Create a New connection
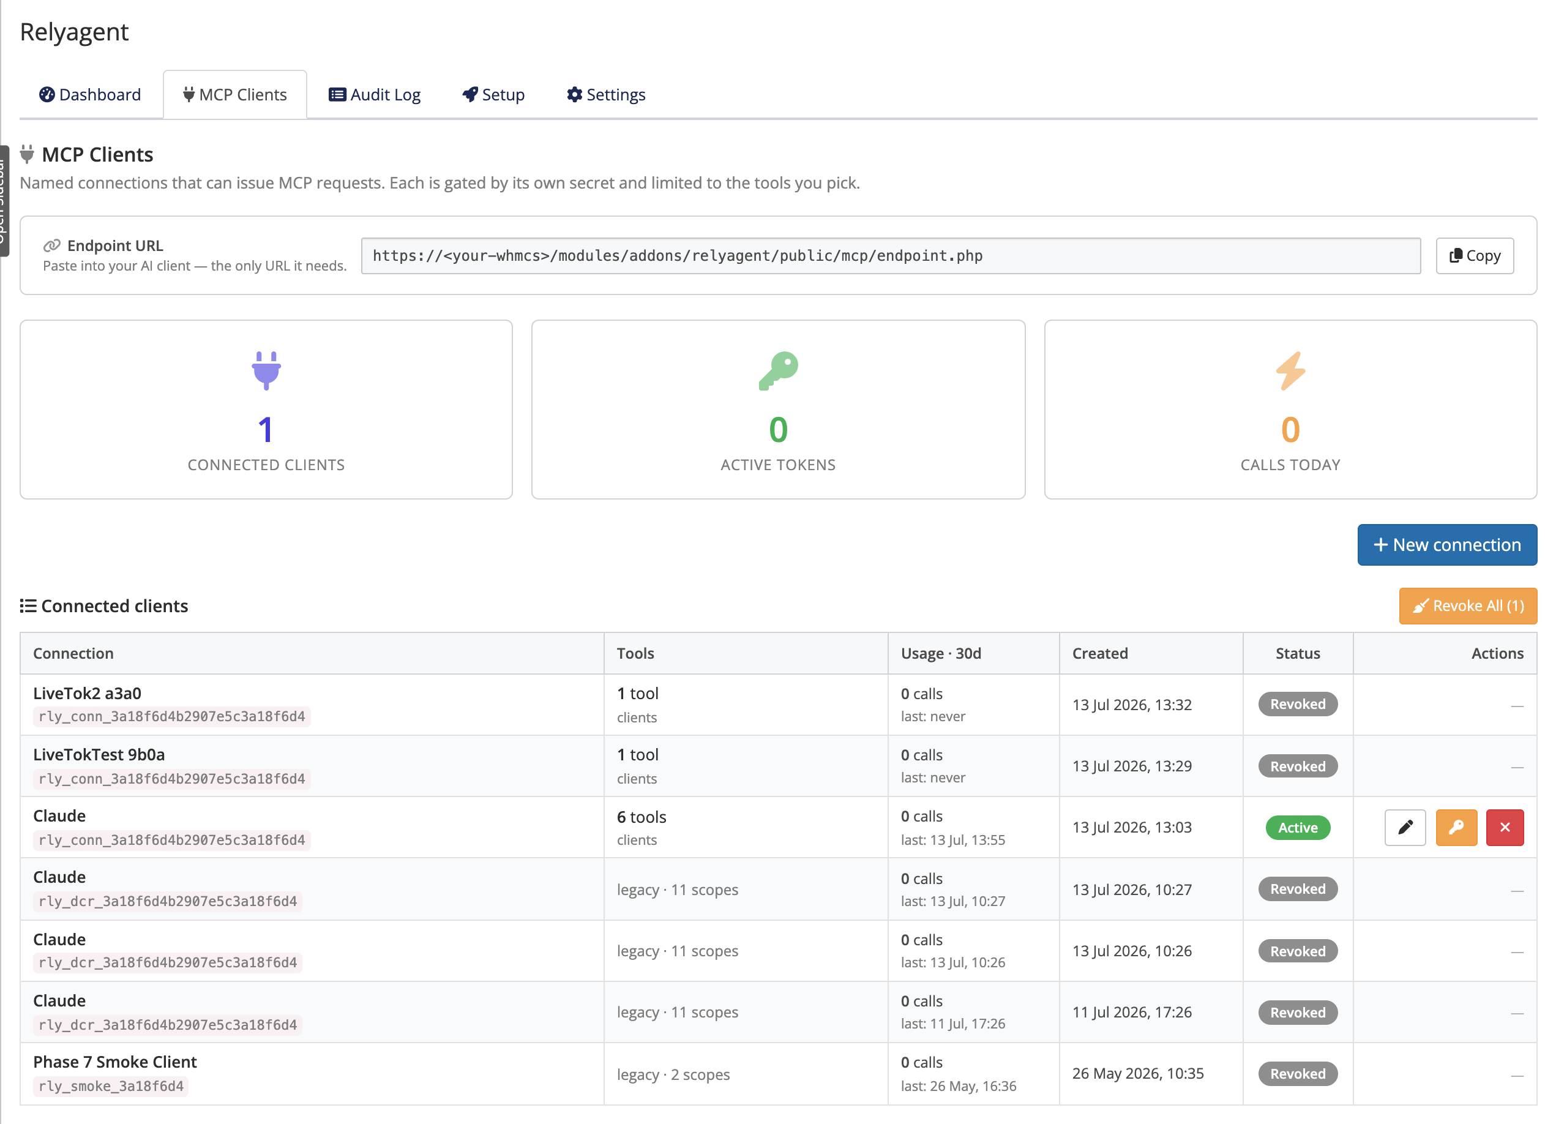Viewport: 1545px width, 1124px height. 1447,544
